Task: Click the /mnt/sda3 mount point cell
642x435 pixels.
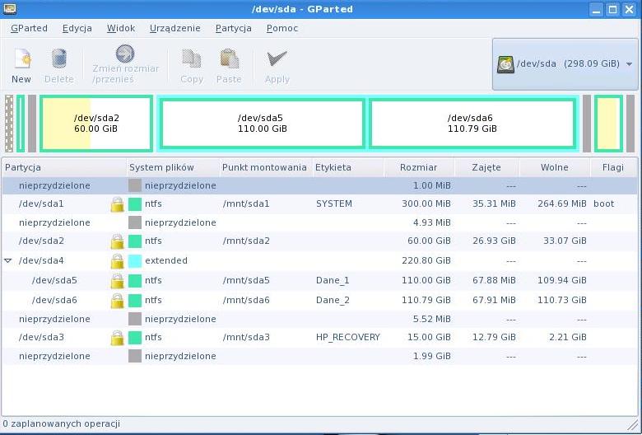Action: point(246,338)
